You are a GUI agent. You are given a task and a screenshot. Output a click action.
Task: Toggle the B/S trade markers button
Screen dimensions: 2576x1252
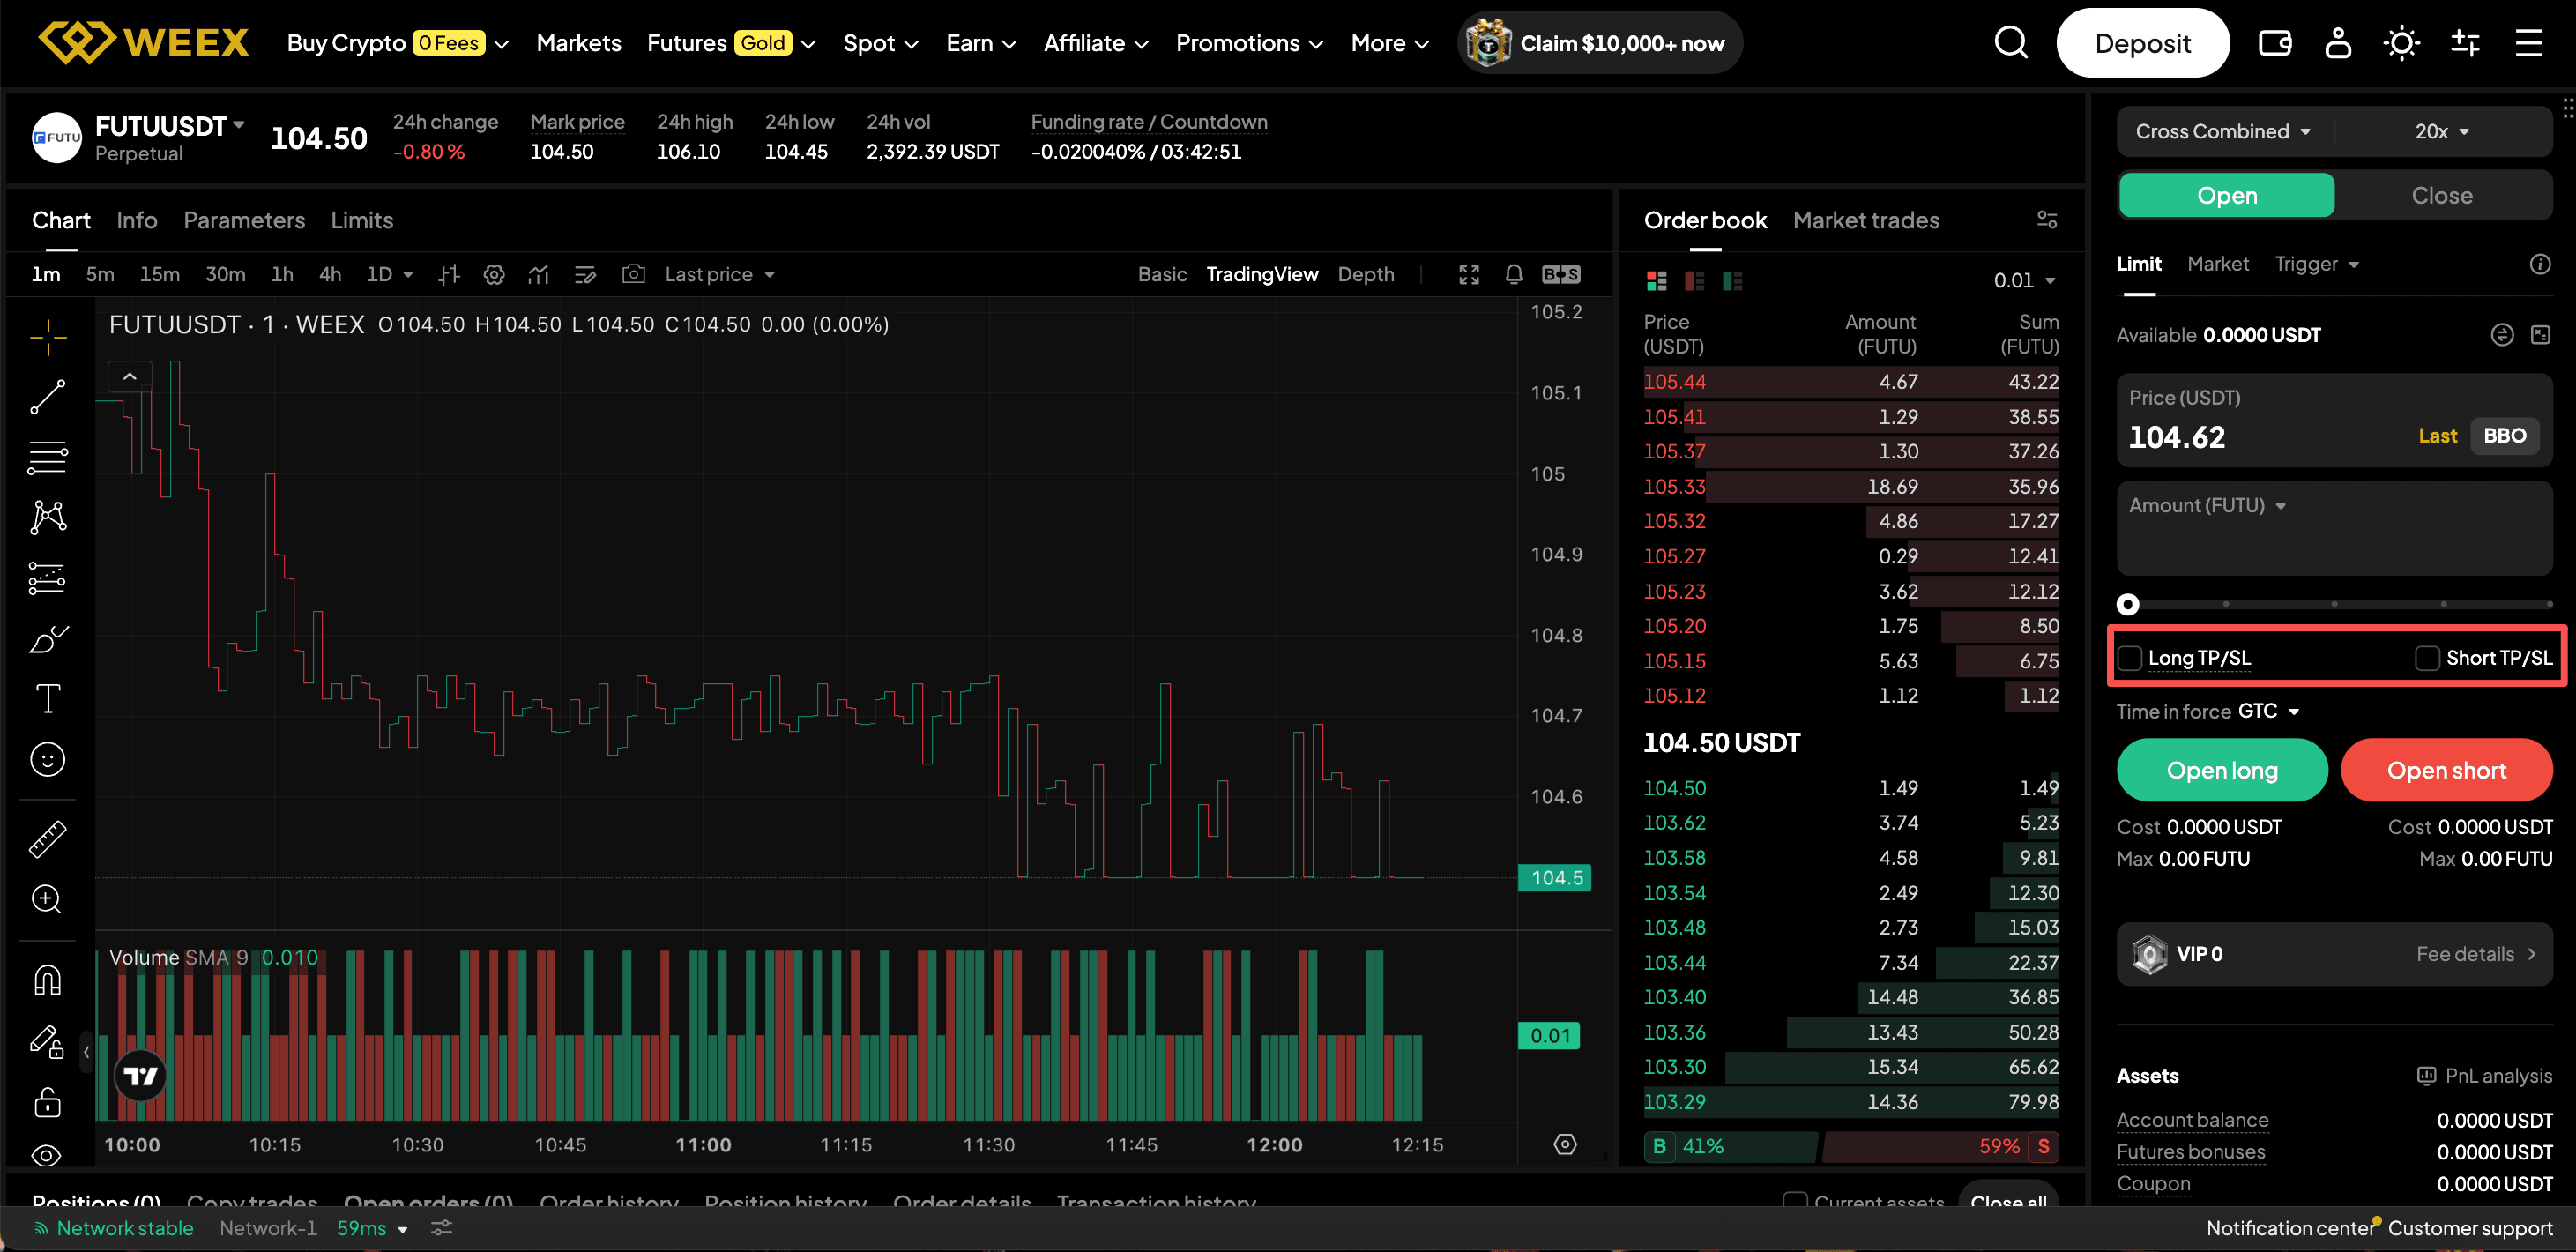[1561, 274]
